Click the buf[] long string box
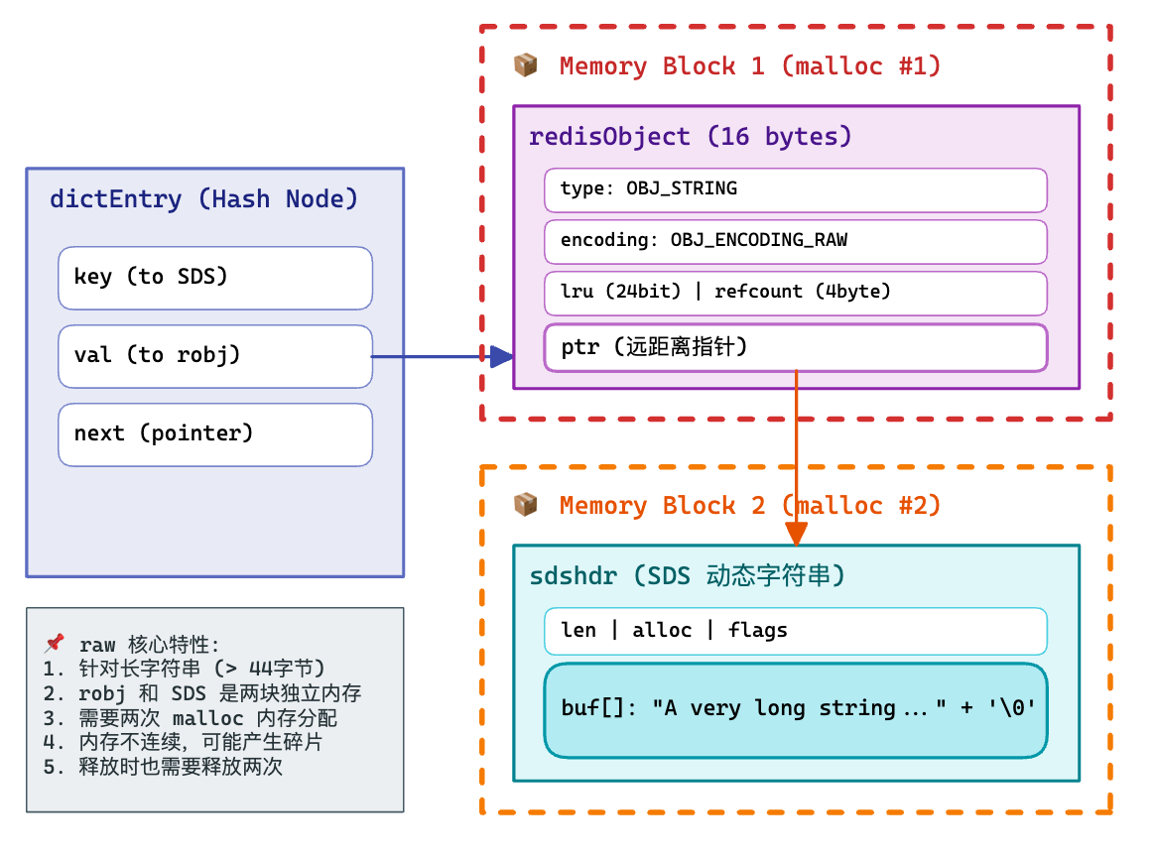 coord(795,709)
